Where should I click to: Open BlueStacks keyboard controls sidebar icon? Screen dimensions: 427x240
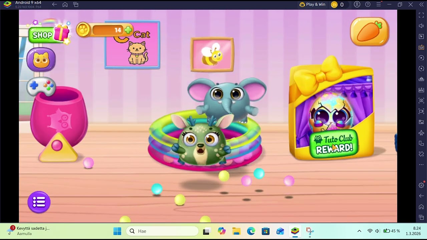tap(421, 47)
